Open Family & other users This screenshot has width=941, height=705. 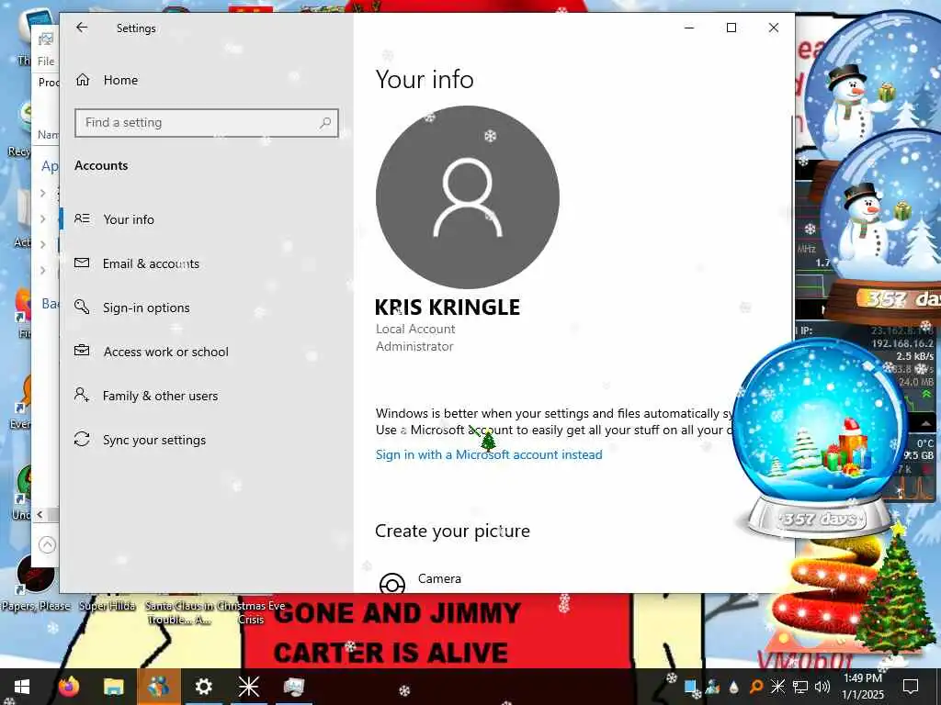pyautogui.click(x=160, y=396)
